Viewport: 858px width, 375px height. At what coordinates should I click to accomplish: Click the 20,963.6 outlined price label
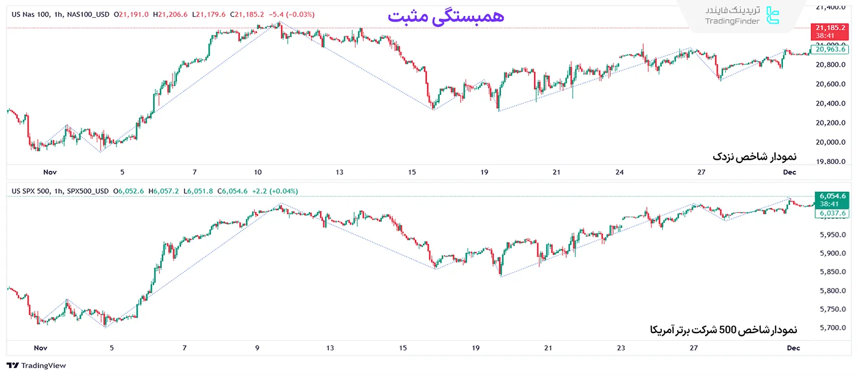(830, 49)
